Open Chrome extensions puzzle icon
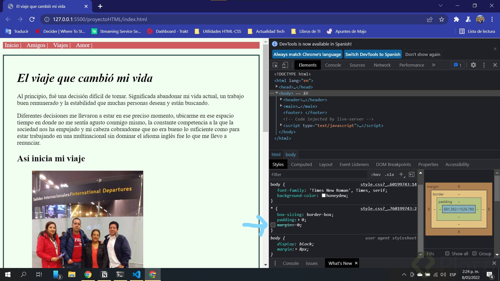 coord(456,19)
